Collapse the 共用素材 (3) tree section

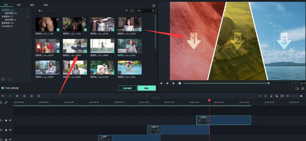(x=28, y=16)
